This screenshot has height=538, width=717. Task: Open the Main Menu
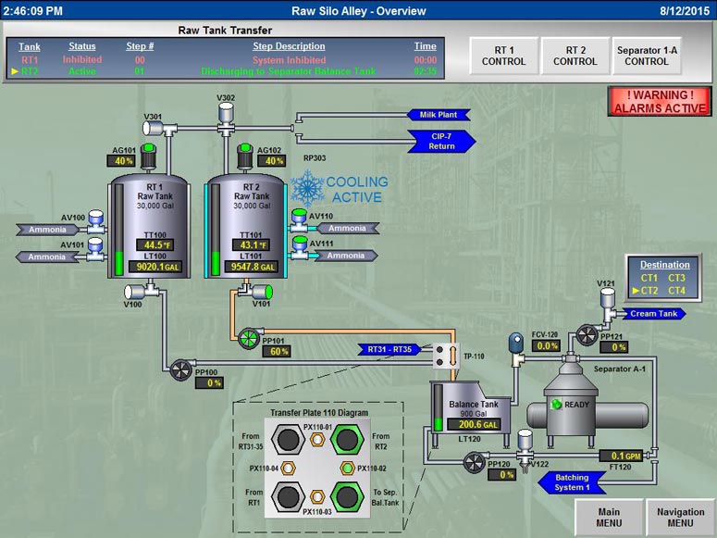pos(609,518)
